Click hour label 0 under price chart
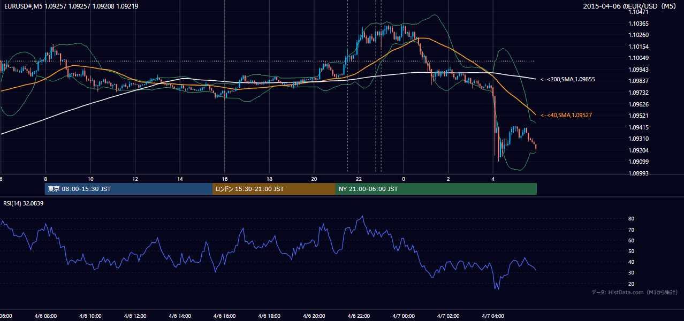684x321 pixels. pyautogui.click(x=404, y=179)
